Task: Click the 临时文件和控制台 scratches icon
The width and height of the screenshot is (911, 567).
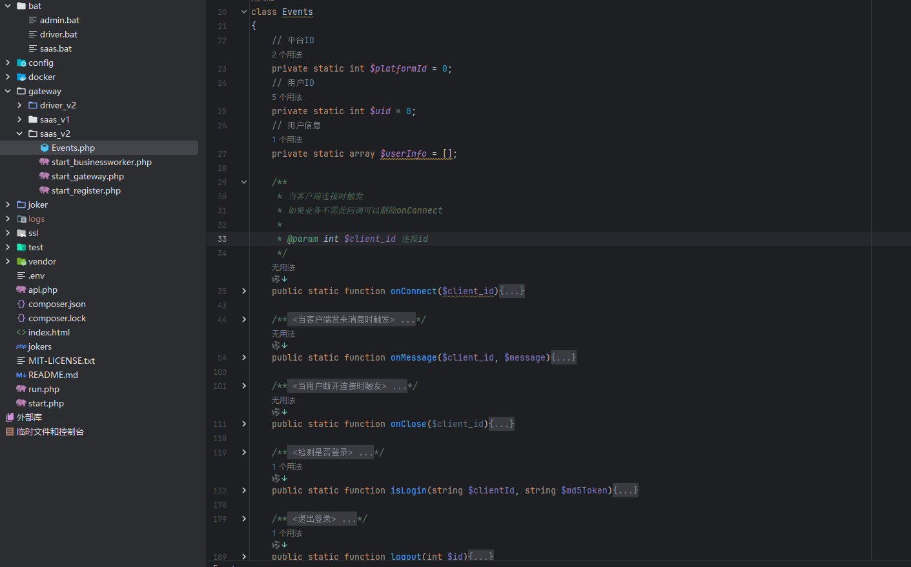Action: point(10,432)
